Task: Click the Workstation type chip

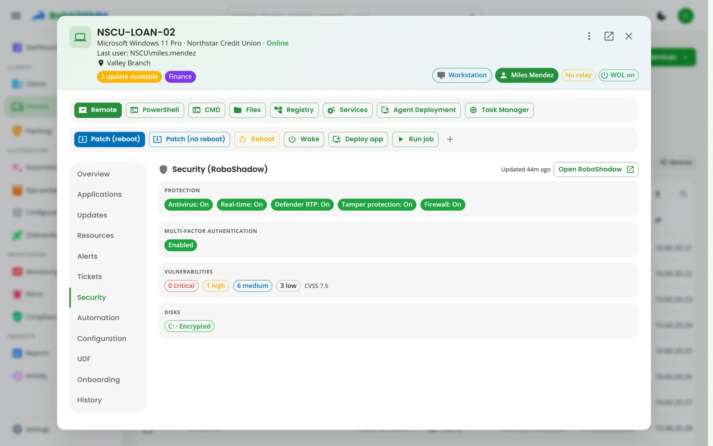Action: point(462,75)
